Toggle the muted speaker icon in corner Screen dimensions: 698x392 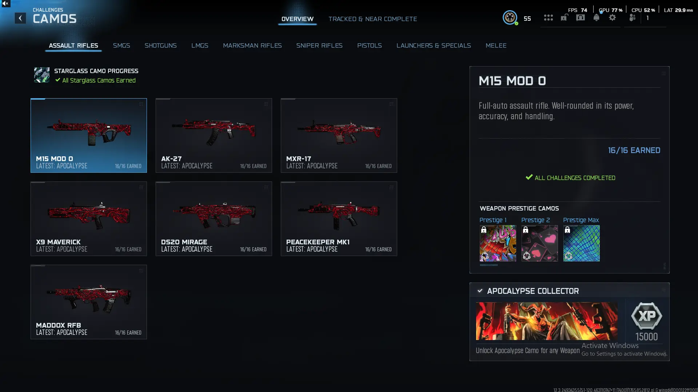(5, 4)
